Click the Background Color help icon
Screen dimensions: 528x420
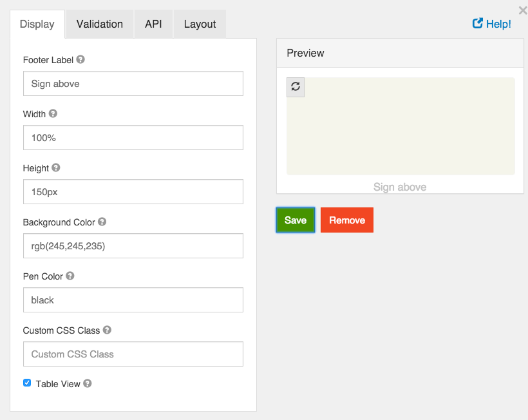[102, 222]
